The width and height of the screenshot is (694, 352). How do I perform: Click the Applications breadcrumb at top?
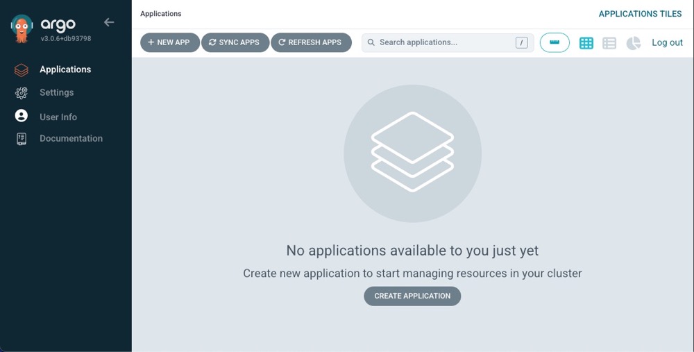click(160, 14)
